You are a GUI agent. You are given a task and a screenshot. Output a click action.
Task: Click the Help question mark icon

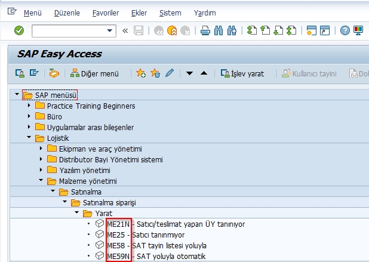pos(345,30)
